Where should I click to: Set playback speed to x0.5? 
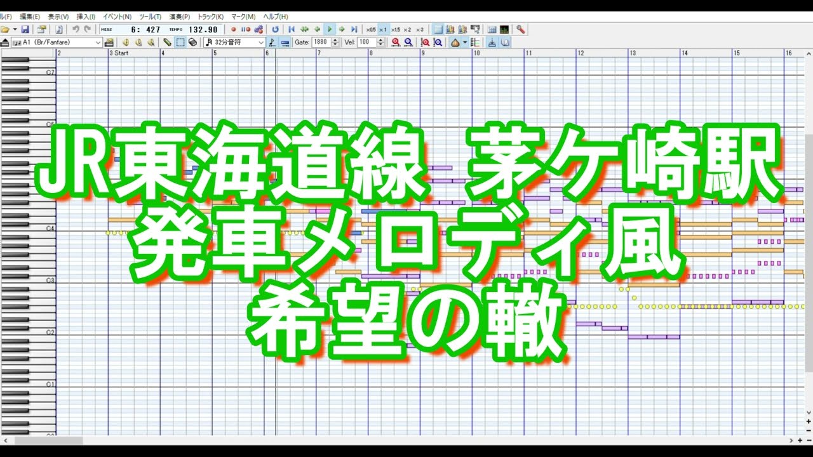371,29
